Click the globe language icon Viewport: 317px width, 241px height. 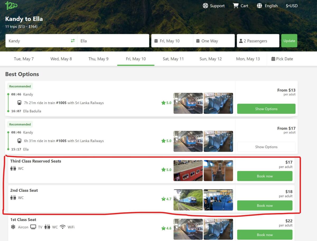(x=259, y=6)
